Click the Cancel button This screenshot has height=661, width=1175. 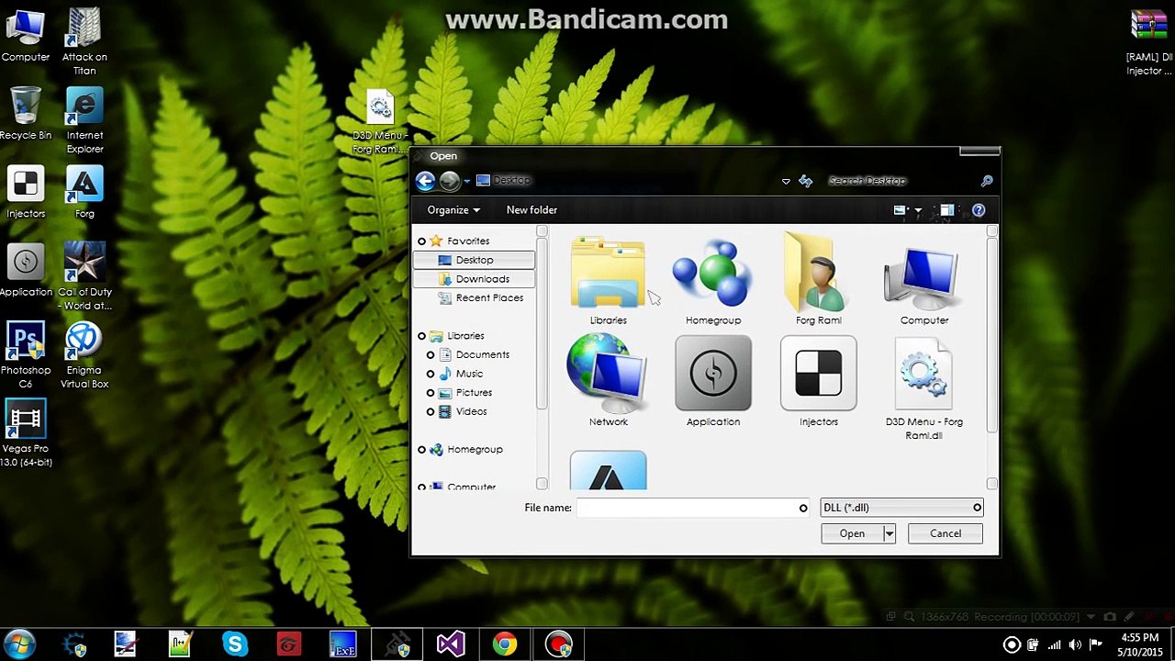click(946, 533)
